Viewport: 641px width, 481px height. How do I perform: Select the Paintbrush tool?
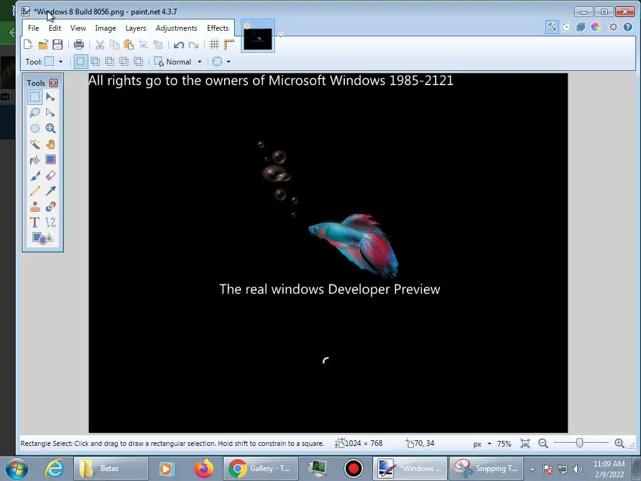(x=35, y=175)
